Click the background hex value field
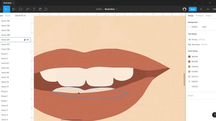 pyautogui.click(x=194, y=27)
